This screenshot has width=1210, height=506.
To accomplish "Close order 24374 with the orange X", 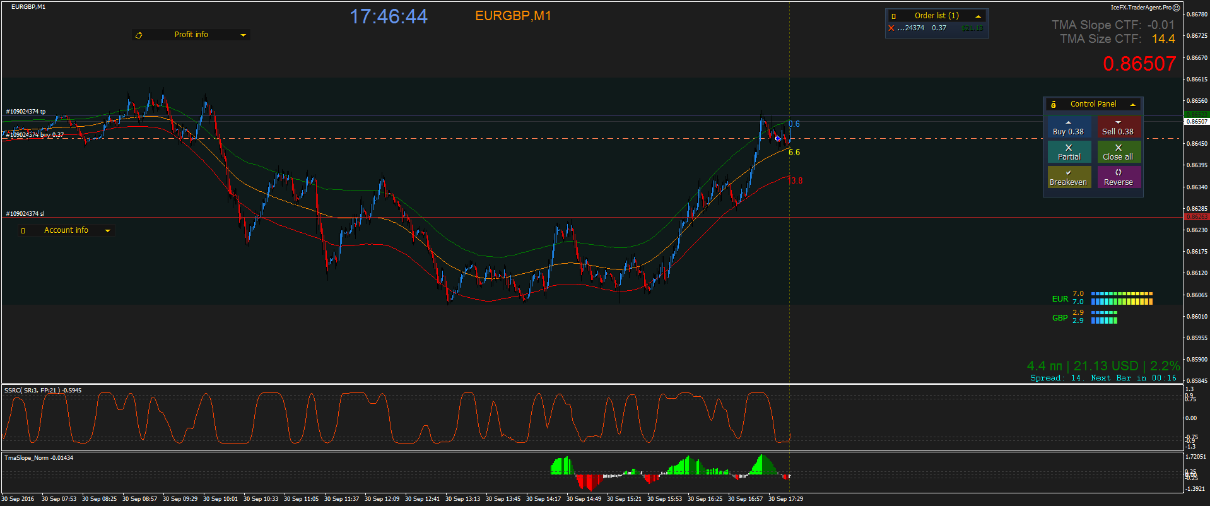I will (x=891, y=28).
